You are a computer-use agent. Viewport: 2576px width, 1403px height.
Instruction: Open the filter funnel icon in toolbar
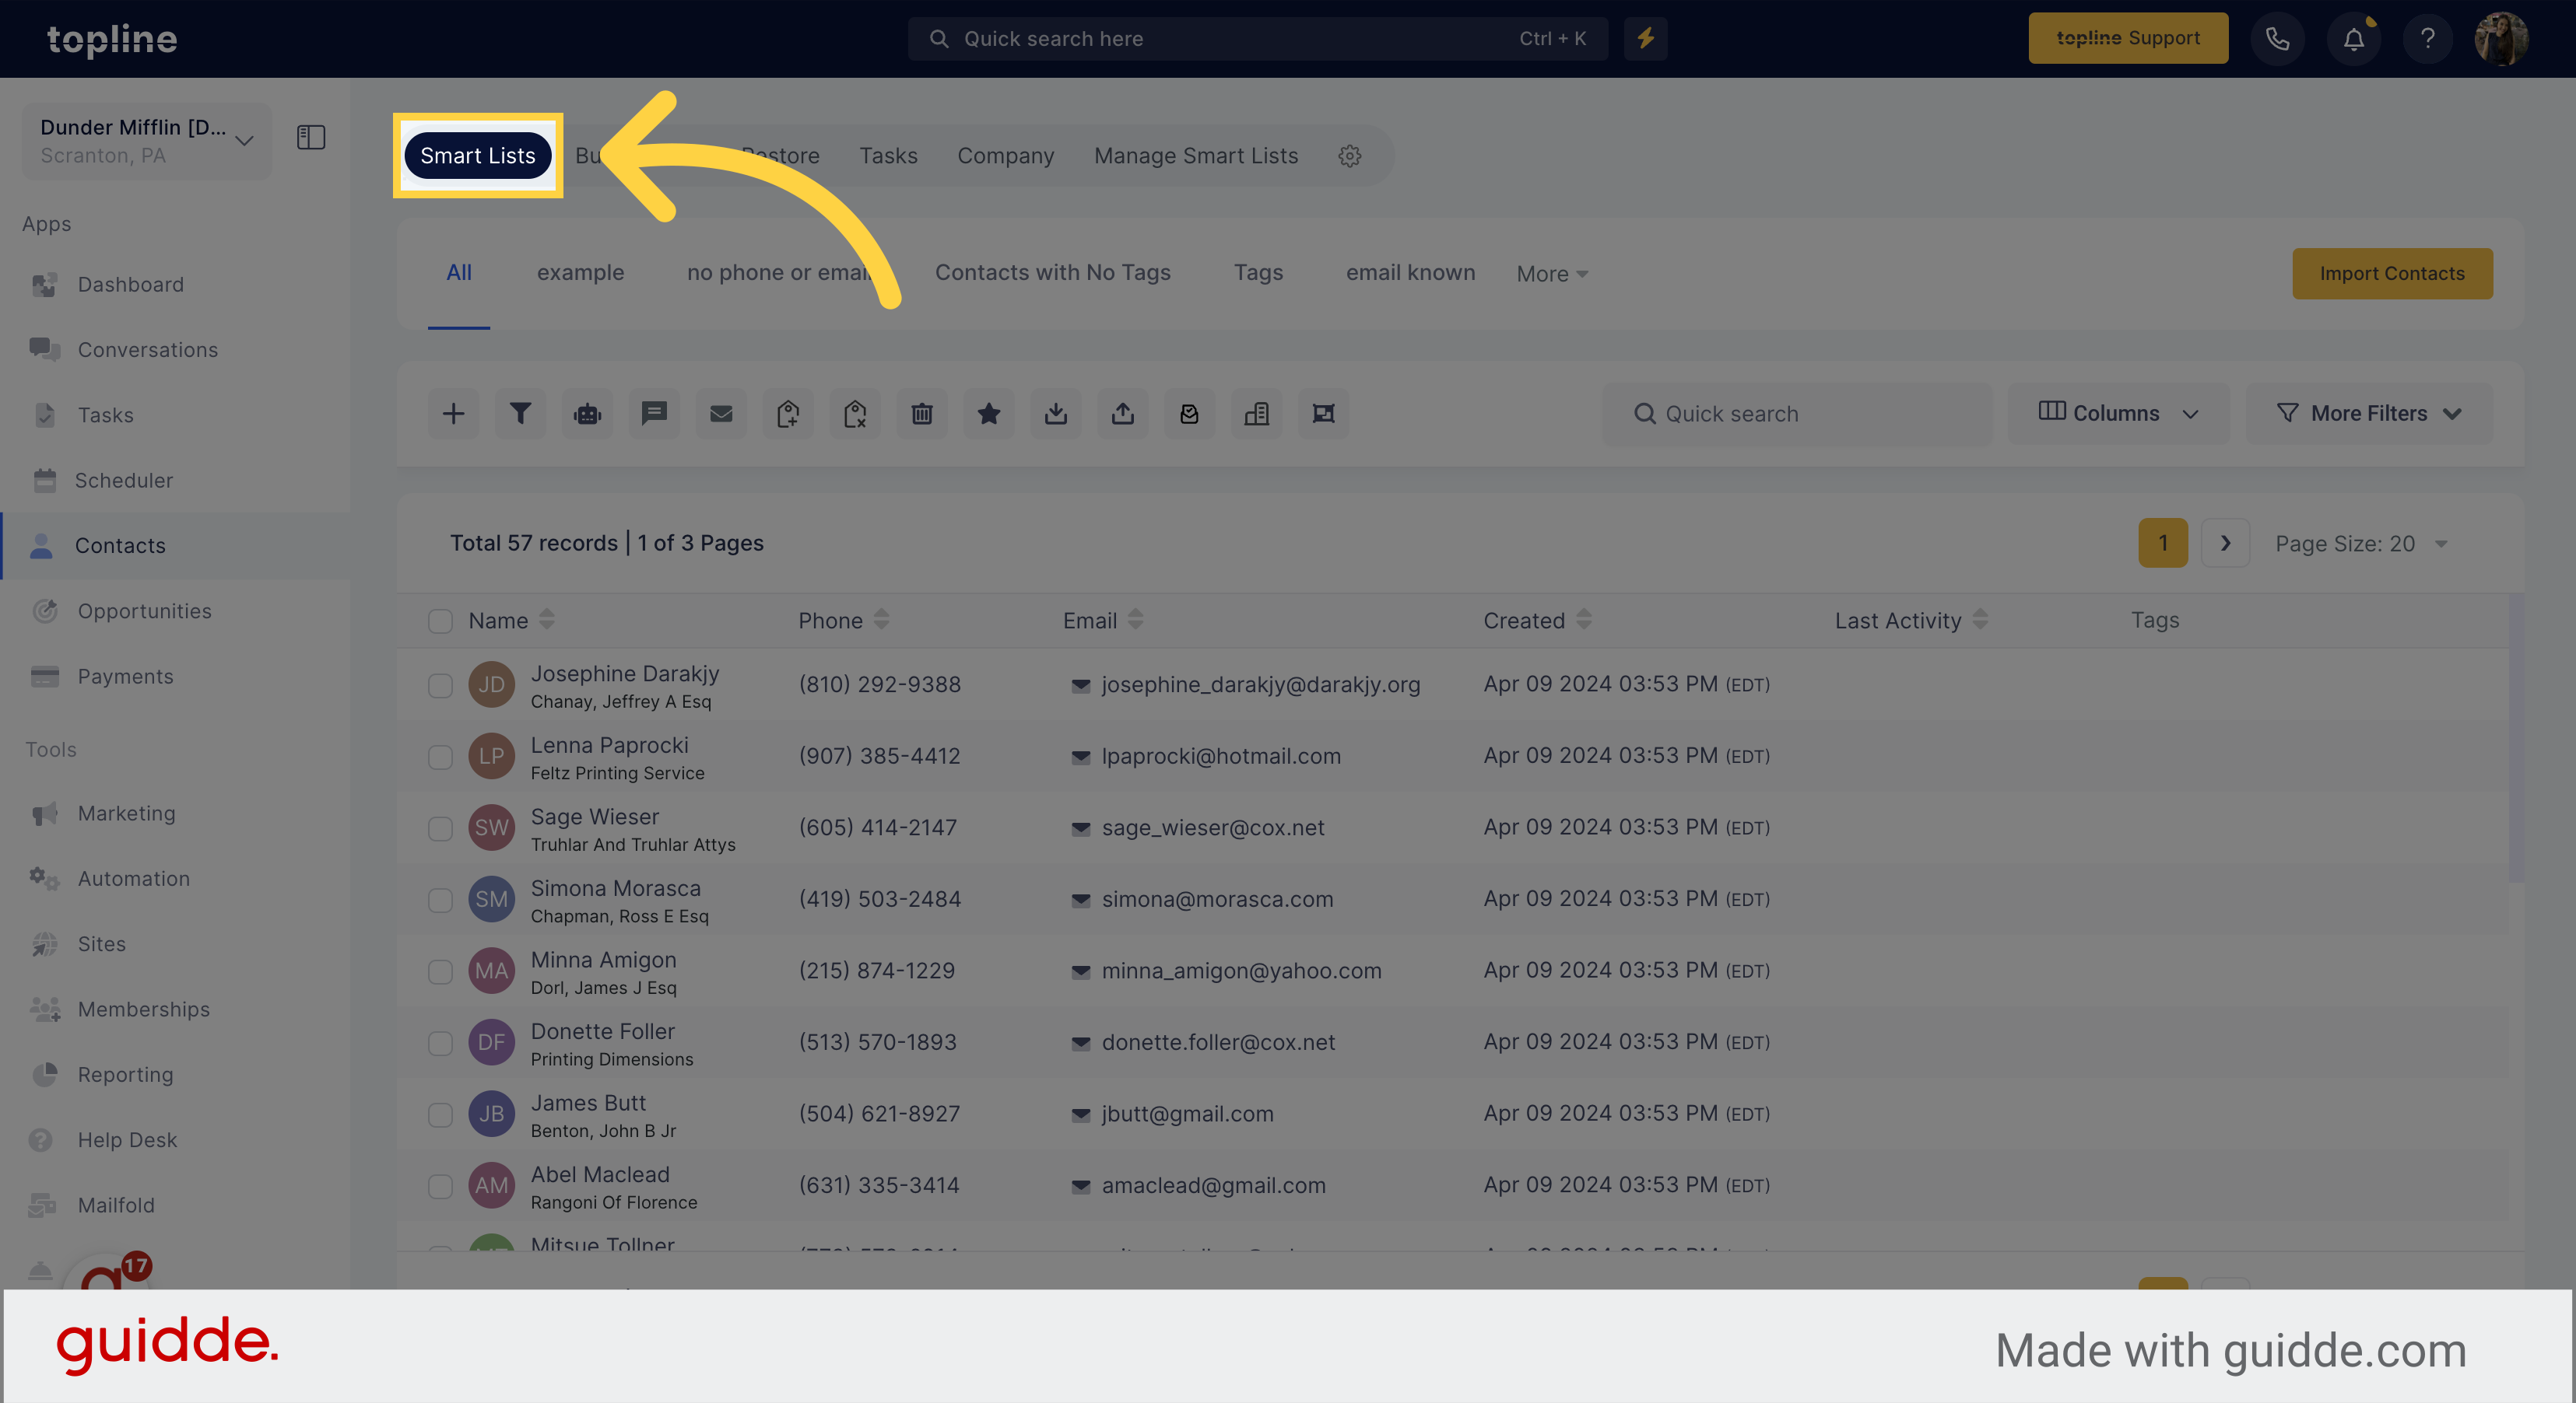click(x=520, y=414)
